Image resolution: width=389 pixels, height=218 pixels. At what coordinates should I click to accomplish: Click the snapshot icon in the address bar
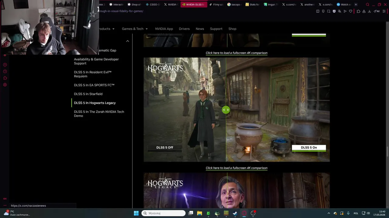click(329, 11)
